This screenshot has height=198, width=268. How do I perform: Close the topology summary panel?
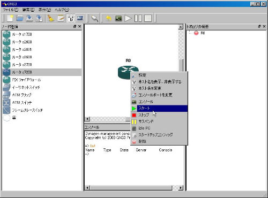point(264,26)
